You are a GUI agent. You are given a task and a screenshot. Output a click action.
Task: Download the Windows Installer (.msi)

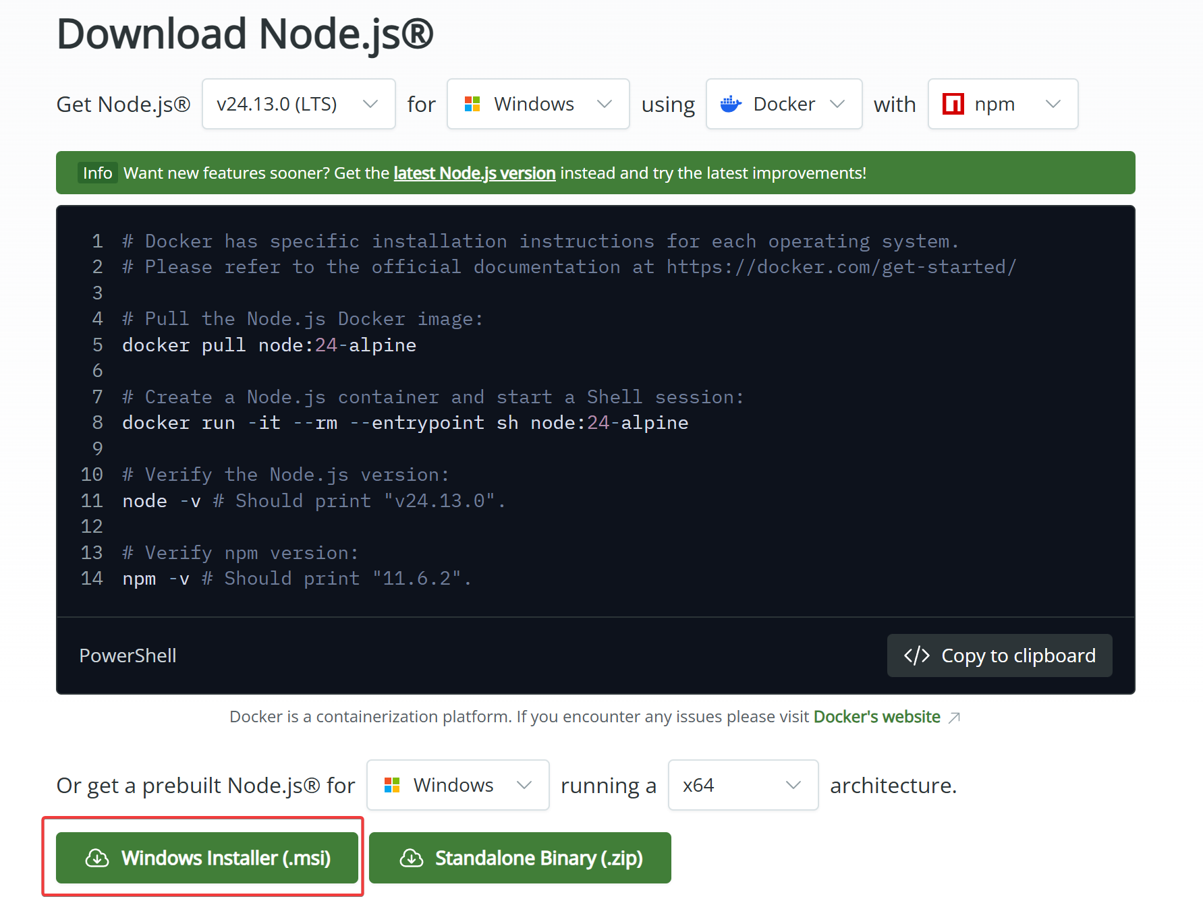[207, 858]
